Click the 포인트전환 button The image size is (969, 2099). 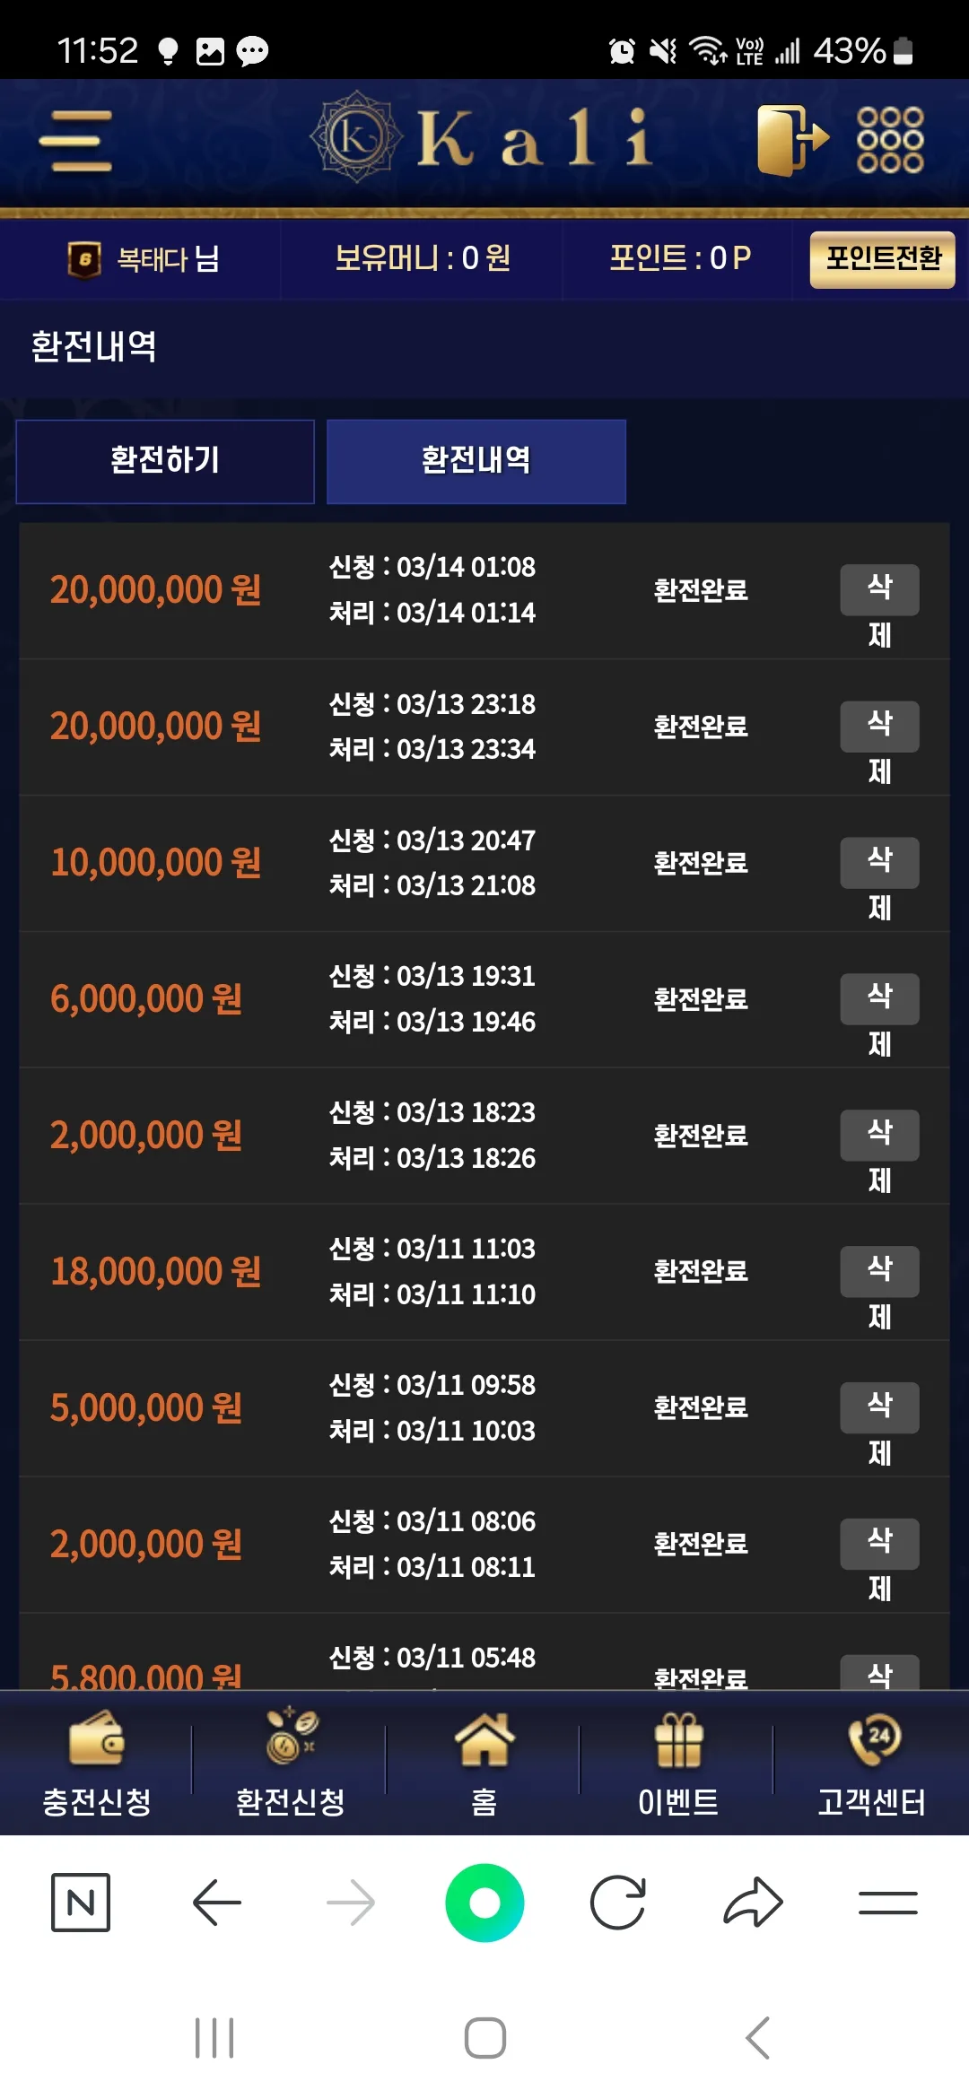click(x=882, y=259)
